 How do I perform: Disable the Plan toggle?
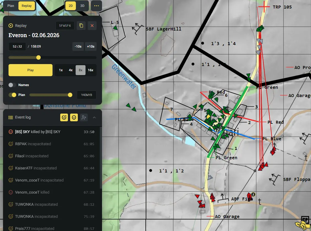click(x=12, y=95)
